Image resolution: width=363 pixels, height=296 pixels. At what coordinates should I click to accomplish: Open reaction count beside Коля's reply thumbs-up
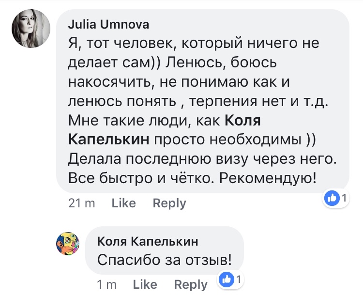239,279
